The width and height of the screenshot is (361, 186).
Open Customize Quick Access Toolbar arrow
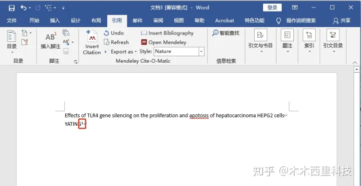(63, 8)
